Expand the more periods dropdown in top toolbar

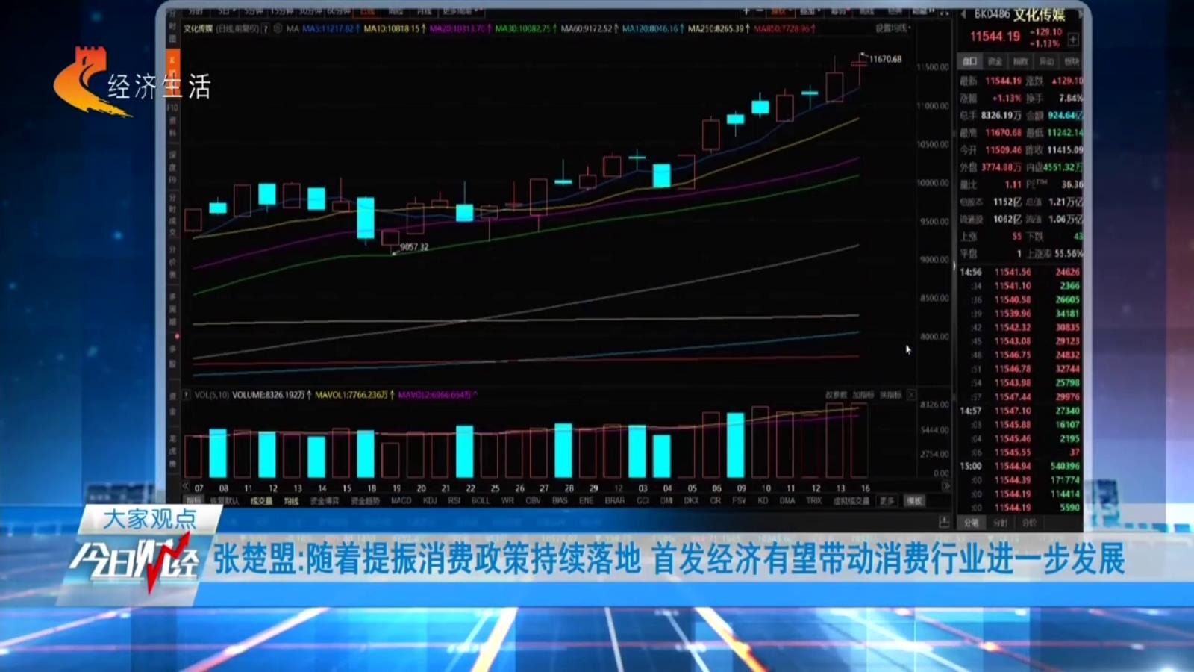point(458,12)
